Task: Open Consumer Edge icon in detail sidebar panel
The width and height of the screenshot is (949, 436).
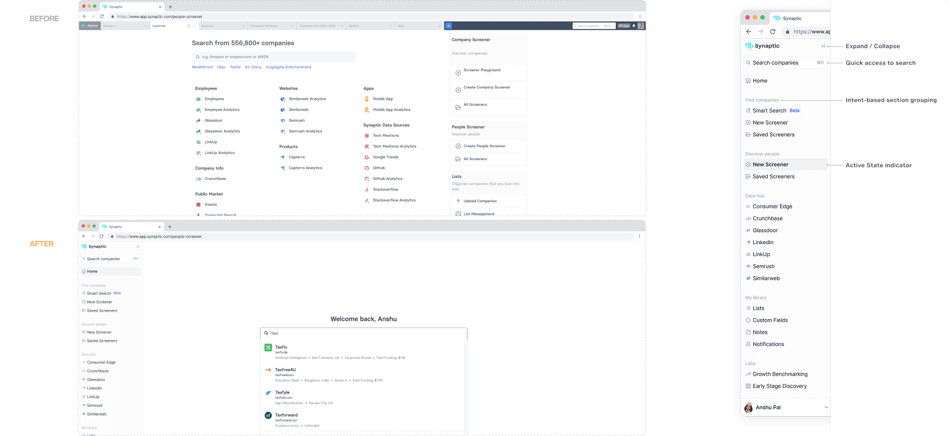Action: click(x=748, y=206)
